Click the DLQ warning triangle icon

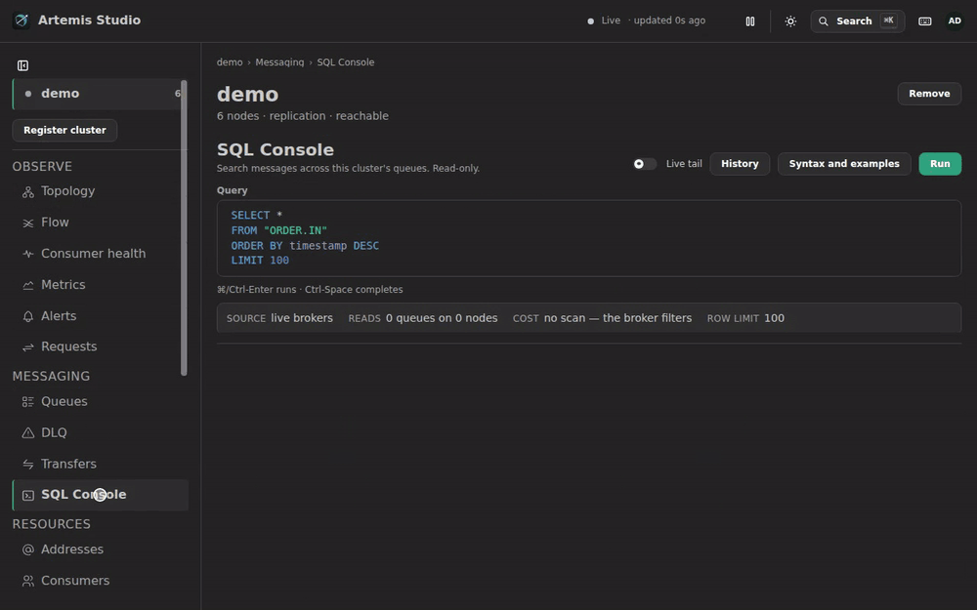click(x=28, y=433)
